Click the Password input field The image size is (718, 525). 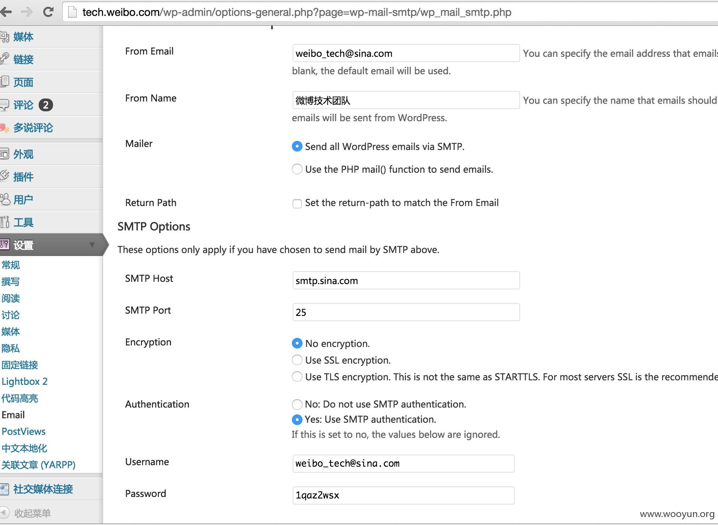click(403, 495)
